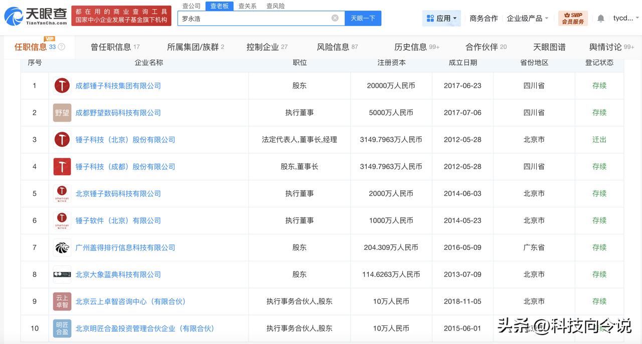Click the 成都锤子科技集团有限公司 company logo
The image size is (642, 344).
tap(62, 86)
